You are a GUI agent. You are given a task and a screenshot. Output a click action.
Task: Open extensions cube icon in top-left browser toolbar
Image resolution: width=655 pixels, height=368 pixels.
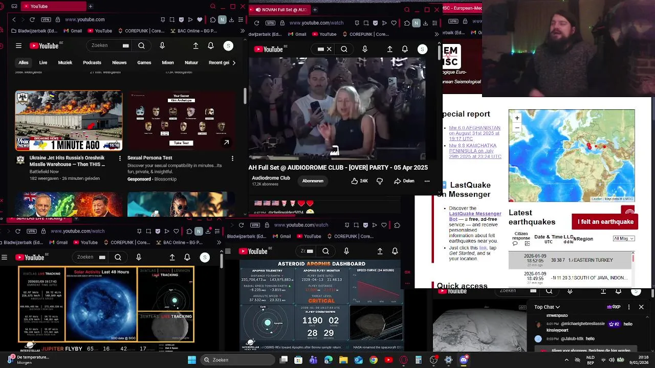213,19
